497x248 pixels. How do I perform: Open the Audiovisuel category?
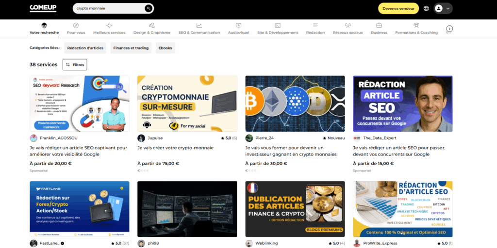(x=239, y=29)
